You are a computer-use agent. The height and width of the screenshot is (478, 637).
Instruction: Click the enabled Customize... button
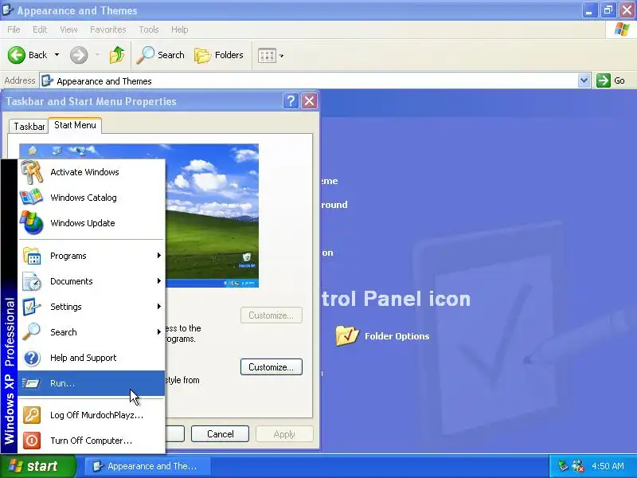tap(272, 367)
